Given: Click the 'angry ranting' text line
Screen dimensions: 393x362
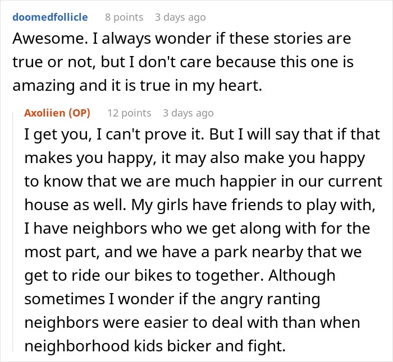Looking at the screenshot, I should 172,299.
